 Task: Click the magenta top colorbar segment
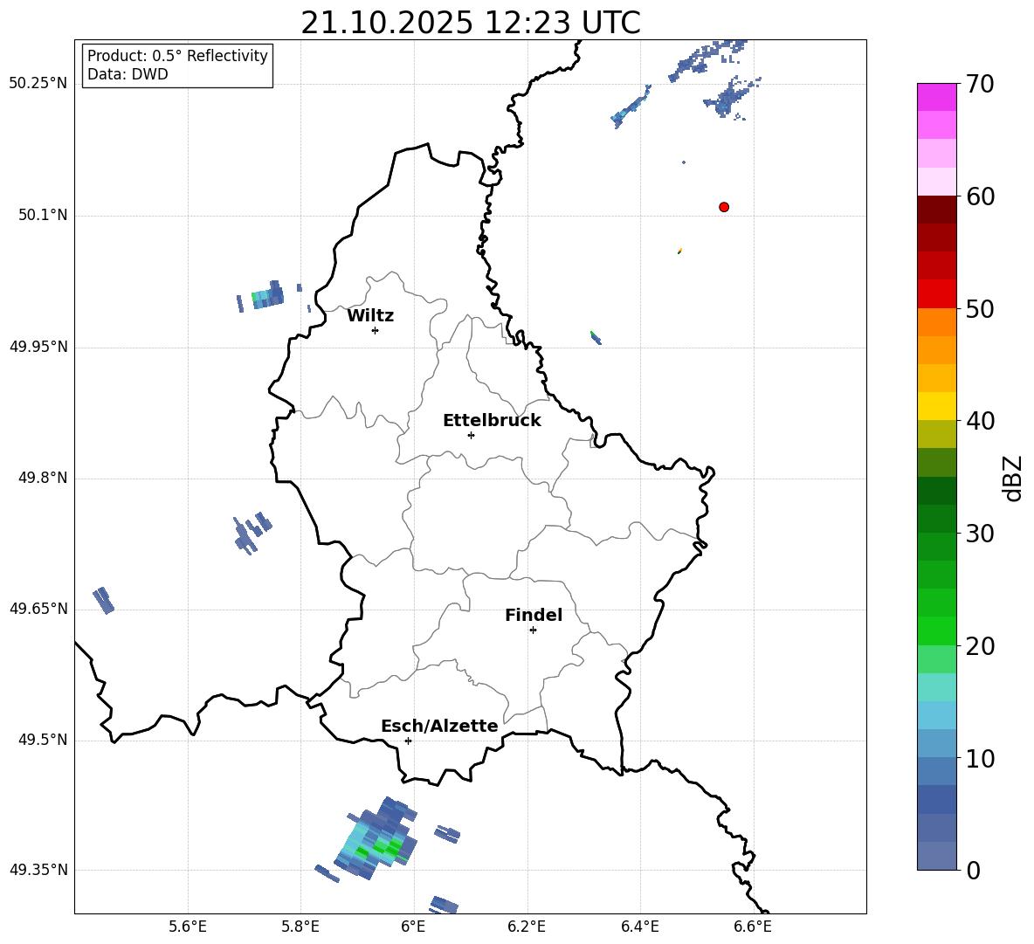click(x=936, y=97)
